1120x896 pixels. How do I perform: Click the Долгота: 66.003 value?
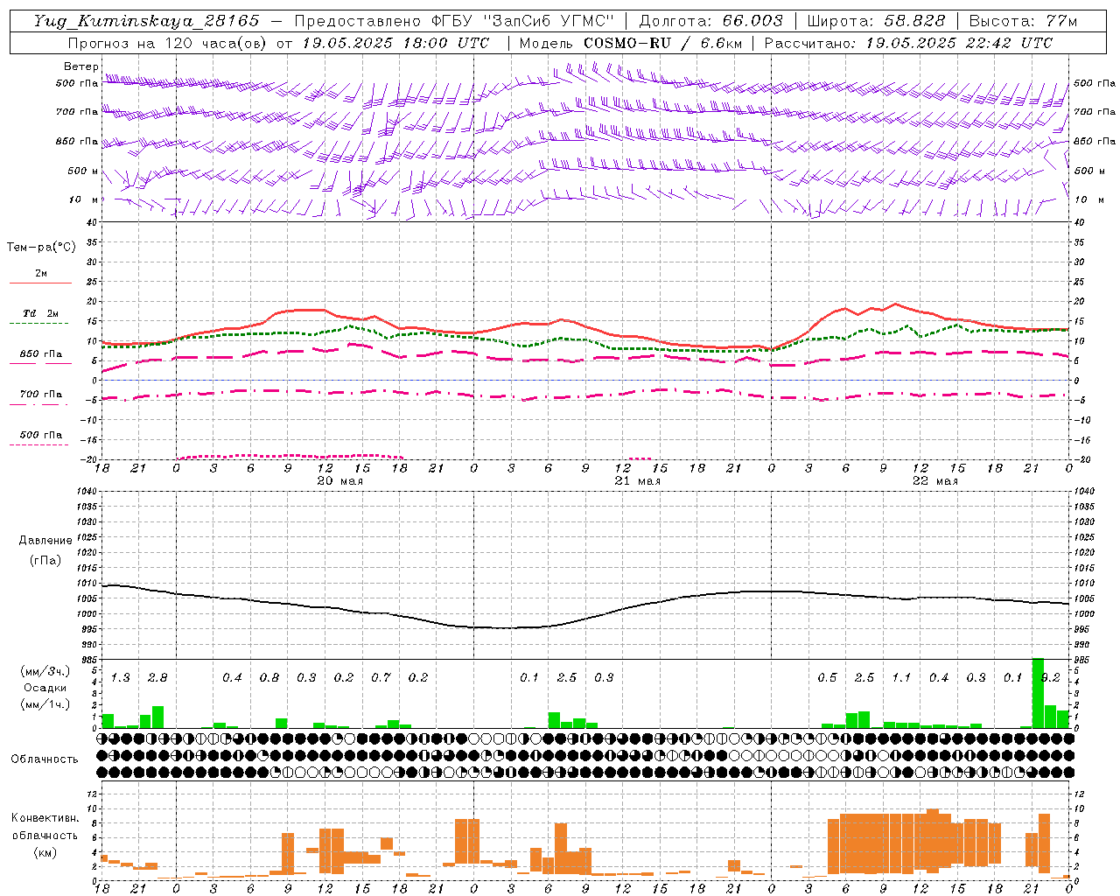[x=710, y=21]
